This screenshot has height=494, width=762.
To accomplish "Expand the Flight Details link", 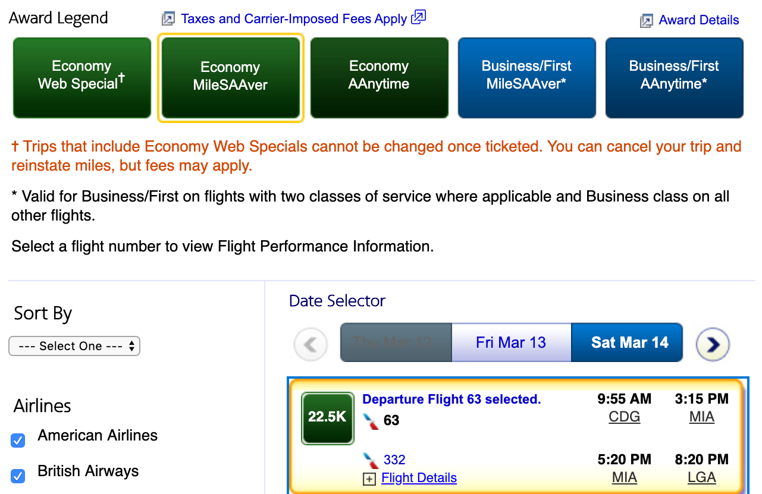I will pos(419,478).
